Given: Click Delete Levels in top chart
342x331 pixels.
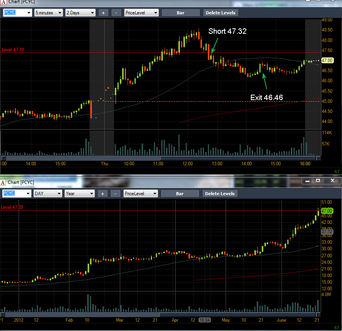Looking at the screenshot, I should (221, 13).
